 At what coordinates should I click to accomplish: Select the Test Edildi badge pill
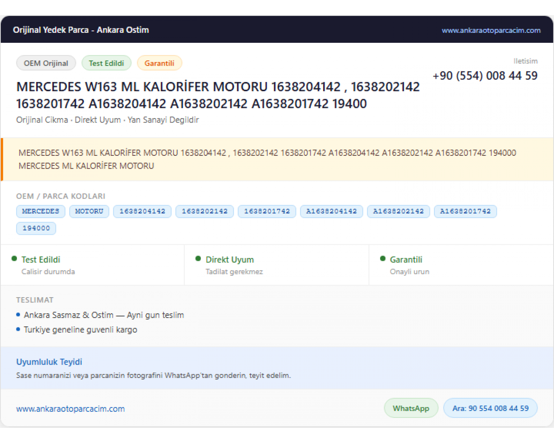point(106,63)
